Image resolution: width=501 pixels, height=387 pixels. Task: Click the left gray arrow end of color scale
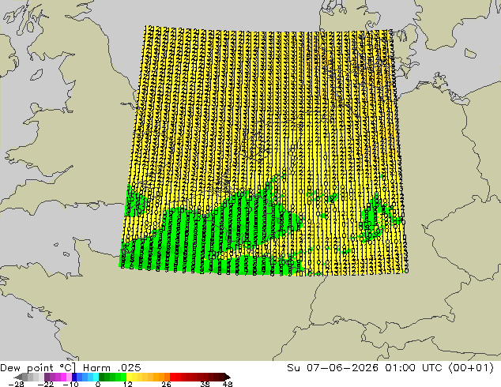pyautogui.click(x=18, y=377)
